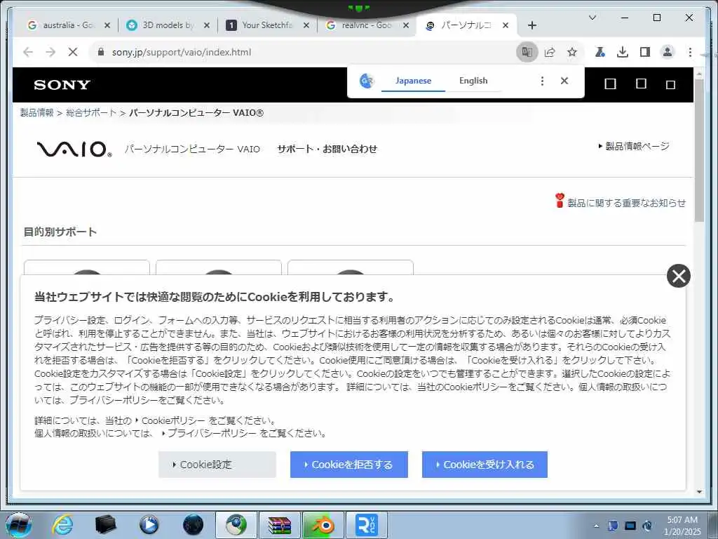Image resolution: width=718 pixels, height=539 pixels.
Task: Click the browser back arrow
Action: click(28, 52)
